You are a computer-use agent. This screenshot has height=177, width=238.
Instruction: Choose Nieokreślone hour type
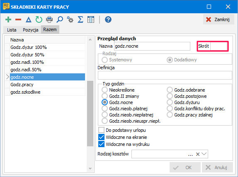(x=104, y=90)
